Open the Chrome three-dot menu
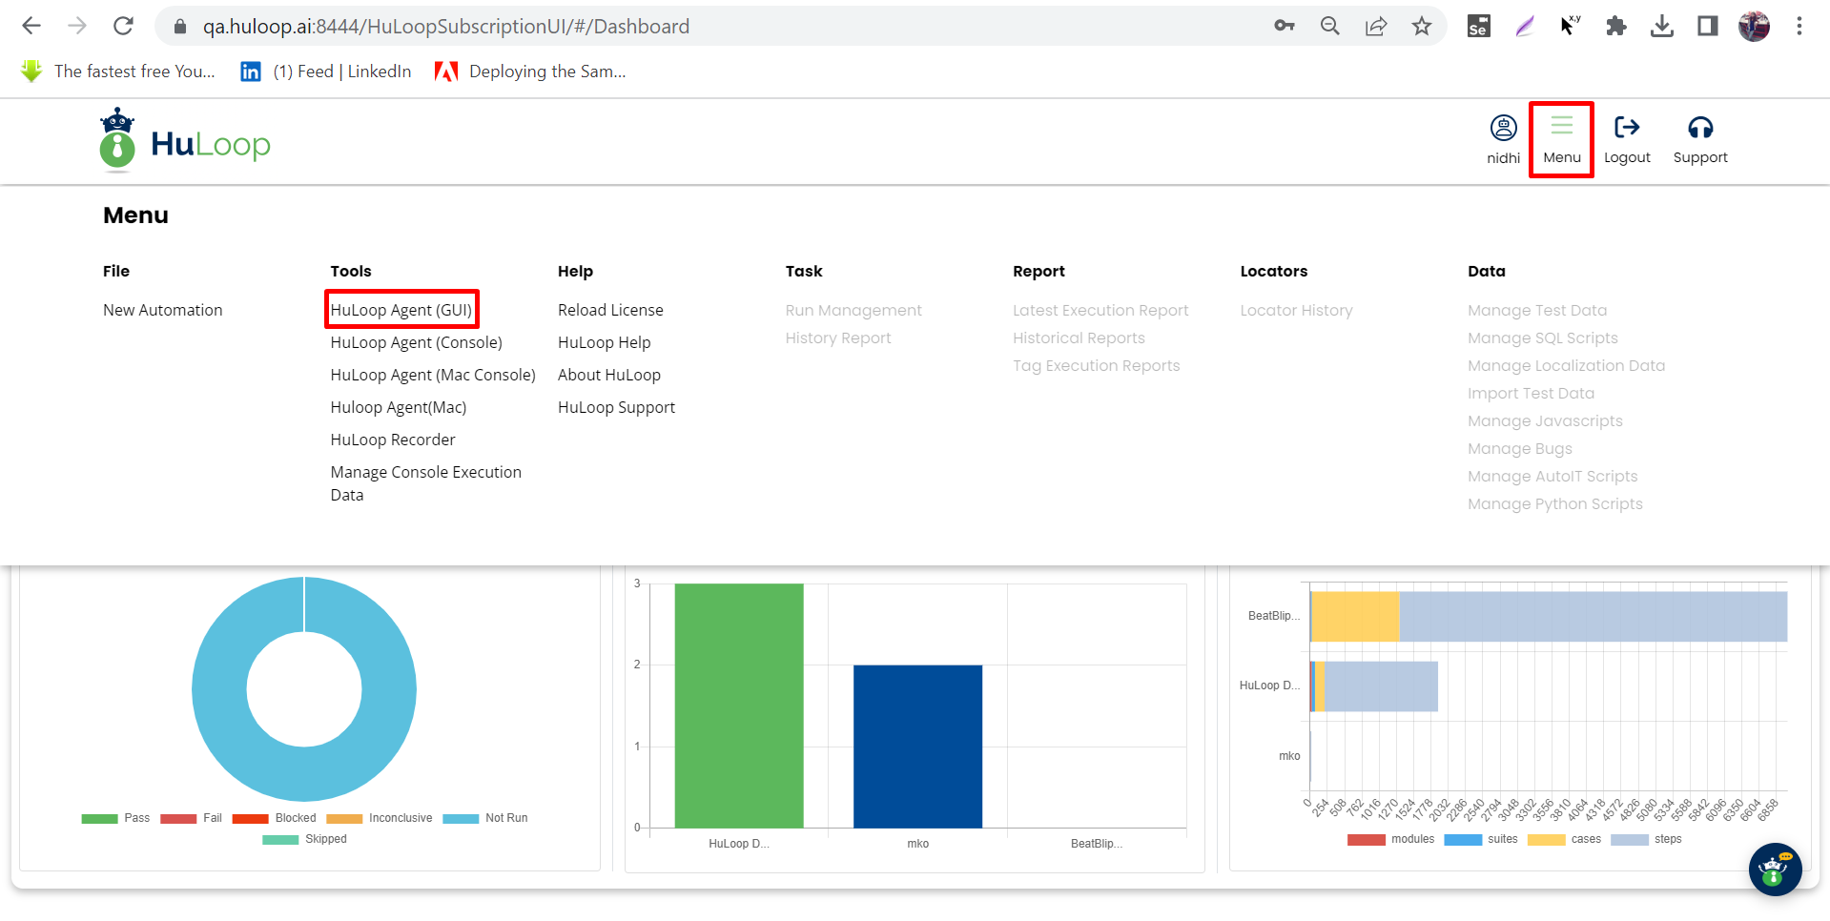1830x921 pixels. [1799, 27]
